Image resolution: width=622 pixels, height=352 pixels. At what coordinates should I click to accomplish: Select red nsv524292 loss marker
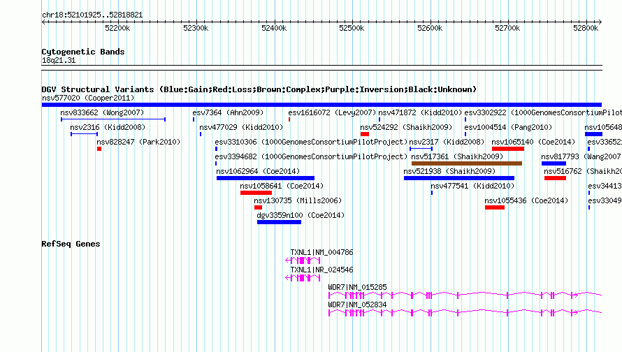tap(365, 134)
